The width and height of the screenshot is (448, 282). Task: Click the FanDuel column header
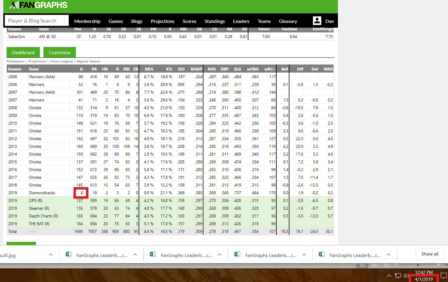(x=289, y=29)
